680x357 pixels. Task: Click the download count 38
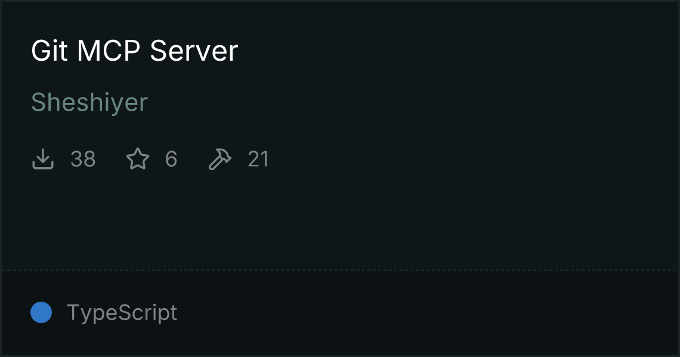[83, 159]
